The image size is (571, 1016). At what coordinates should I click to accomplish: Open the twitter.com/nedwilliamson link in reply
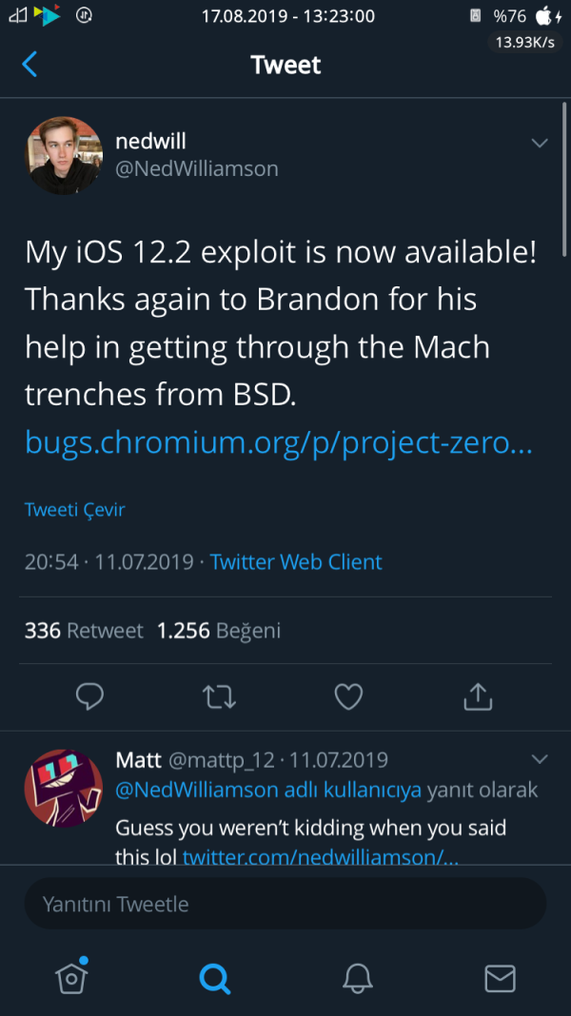(x=321, y=857)
